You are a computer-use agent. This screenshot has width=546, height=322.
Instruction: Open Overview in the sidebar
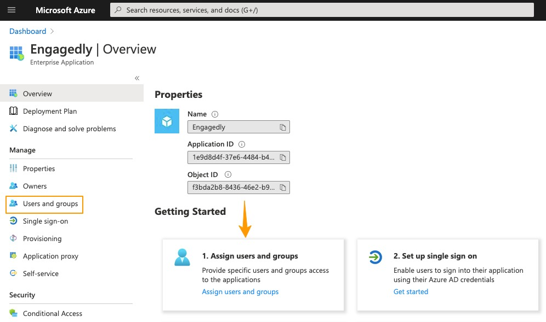[72, 93]
